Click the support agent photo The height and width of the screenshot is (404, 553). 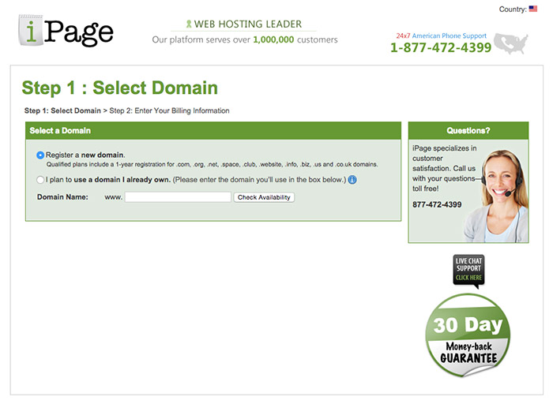495,196
